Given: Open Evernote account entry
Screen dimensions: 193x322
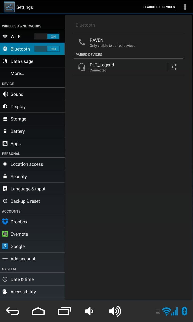Looking at the screenshot, I should tap(19, 234).
